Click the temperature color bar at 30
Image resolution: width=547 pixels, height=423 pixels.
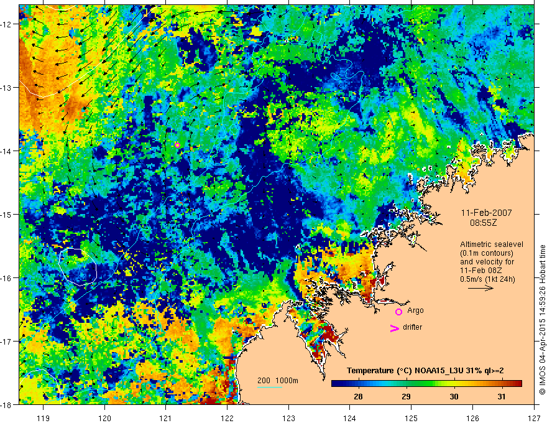[454, 383]
